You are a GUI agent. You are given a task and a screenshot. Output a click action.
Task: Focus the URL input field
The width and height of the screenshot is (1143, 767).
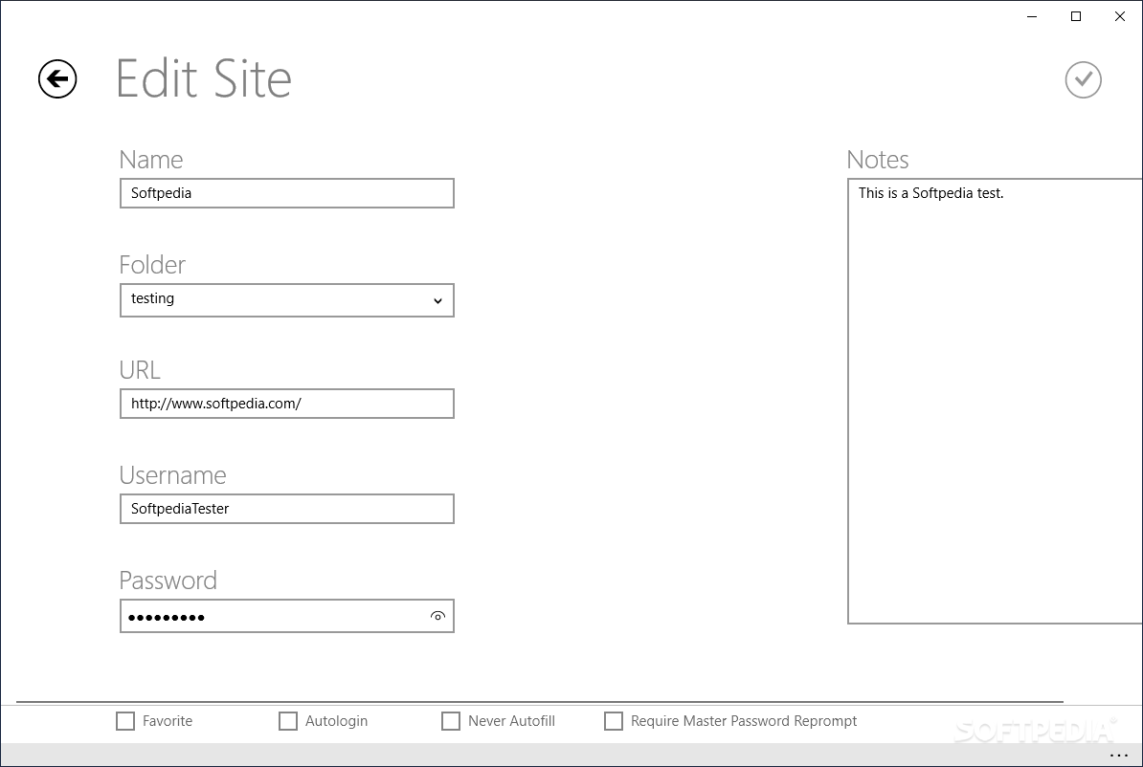tap(287, 404)
